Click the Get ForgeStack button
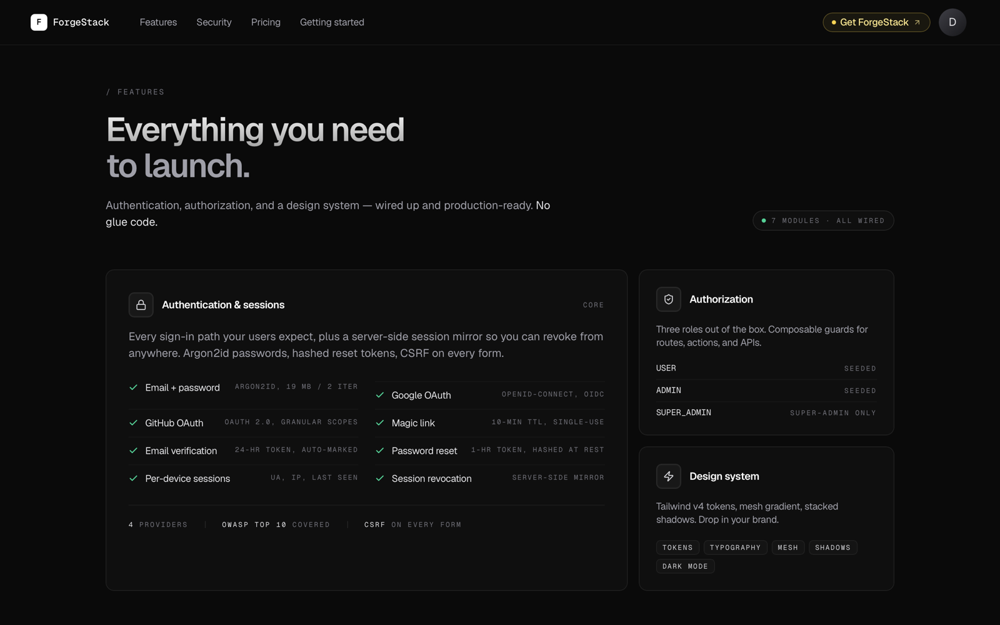The image size is (1000, 625). (876, 22)
